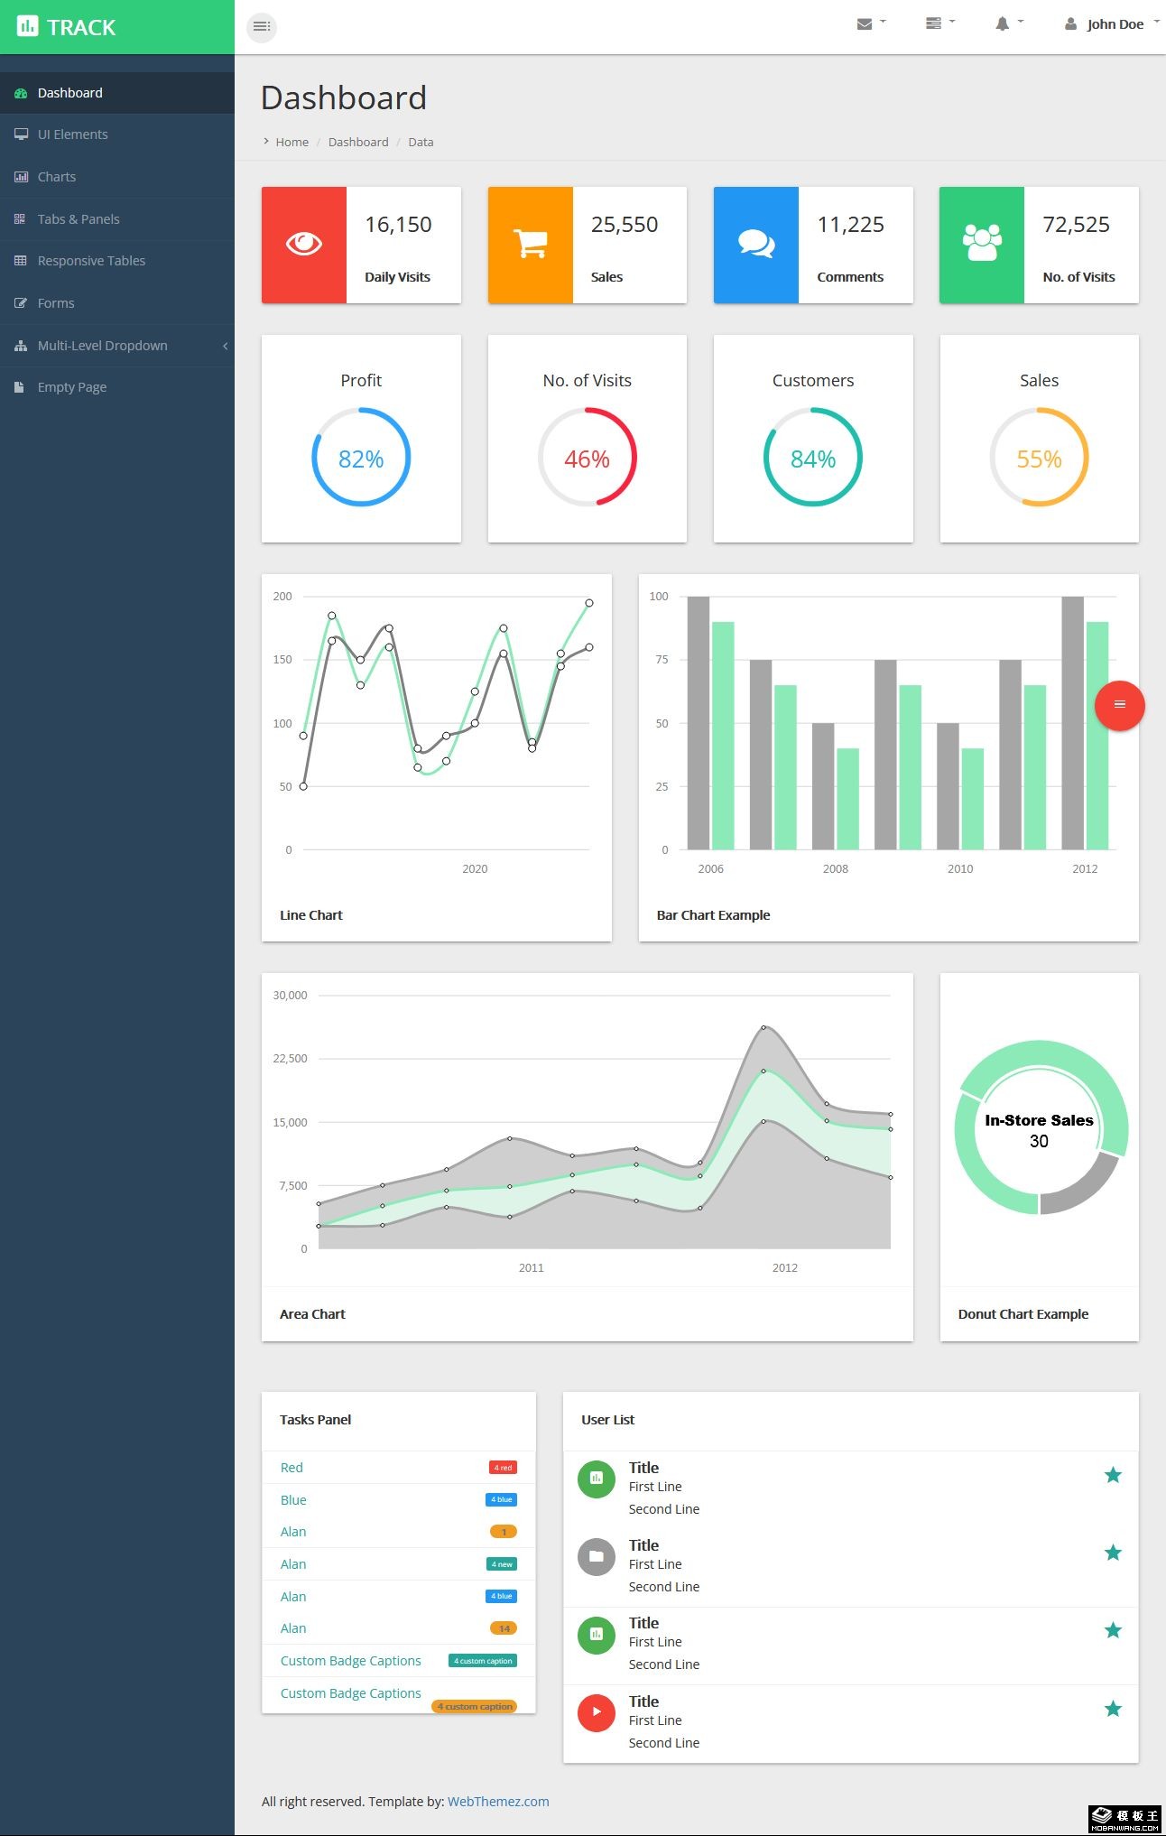Image resolution: width=1166 pixels, height=1836 pixels.
Task: Toggle the star on the first user entry
Action: pyautogui.click(x=1113, y=1475)
